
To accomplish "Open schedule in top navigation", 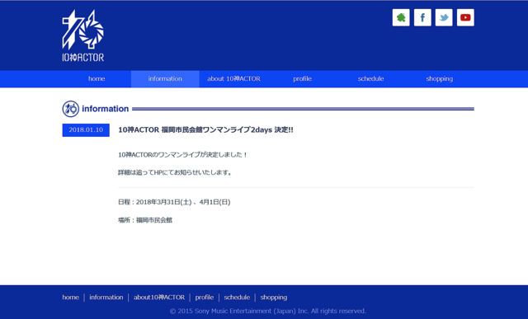I will pyautogui.click(x=370, y=79).
